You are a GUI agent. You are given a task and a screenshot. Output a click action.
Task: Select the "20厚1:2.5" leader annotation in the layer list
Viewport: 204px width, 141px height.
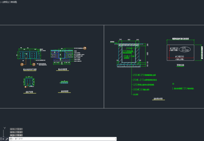coord(145,80)
